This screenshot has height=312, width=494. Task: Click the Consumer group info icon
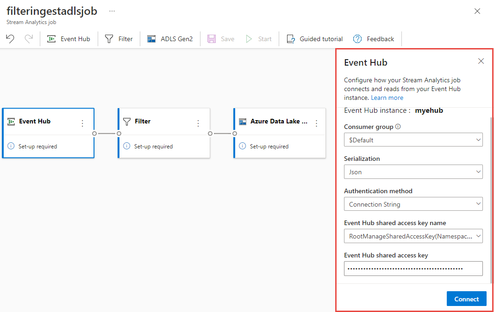(398, 127)
